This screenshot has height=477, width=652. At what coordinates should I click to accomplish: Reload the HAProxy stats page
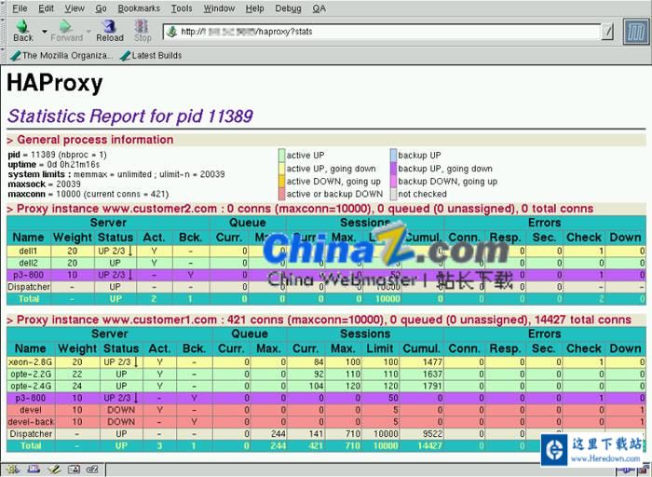click(x=110, y=31)
